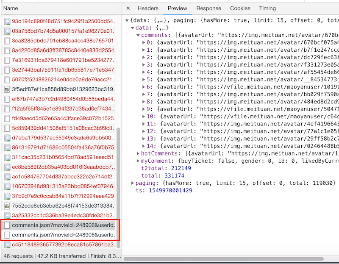Expand comment item 5

(144, 80)
